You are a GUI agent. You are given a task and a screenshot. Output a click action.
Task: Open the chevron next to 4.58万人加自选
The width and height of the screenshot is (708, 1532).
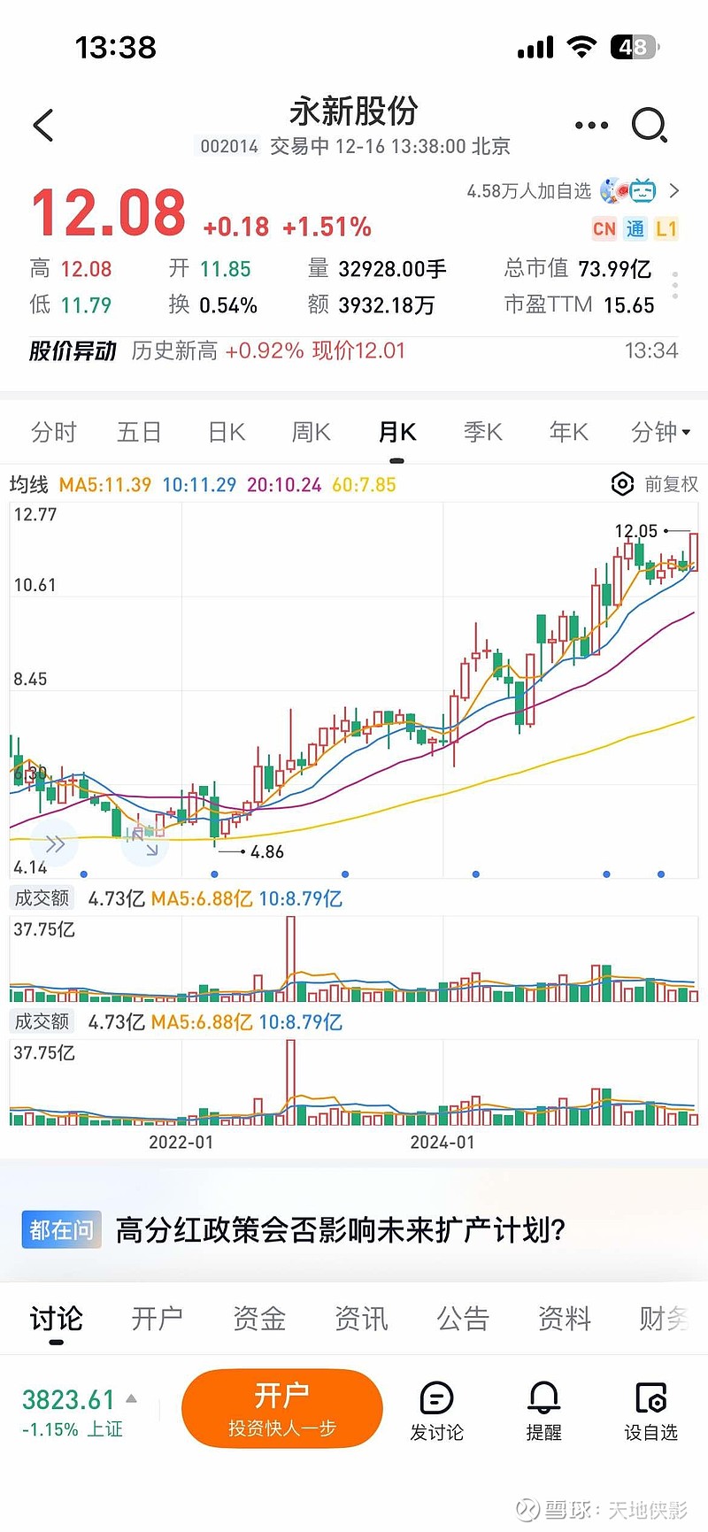coord(674,190)
